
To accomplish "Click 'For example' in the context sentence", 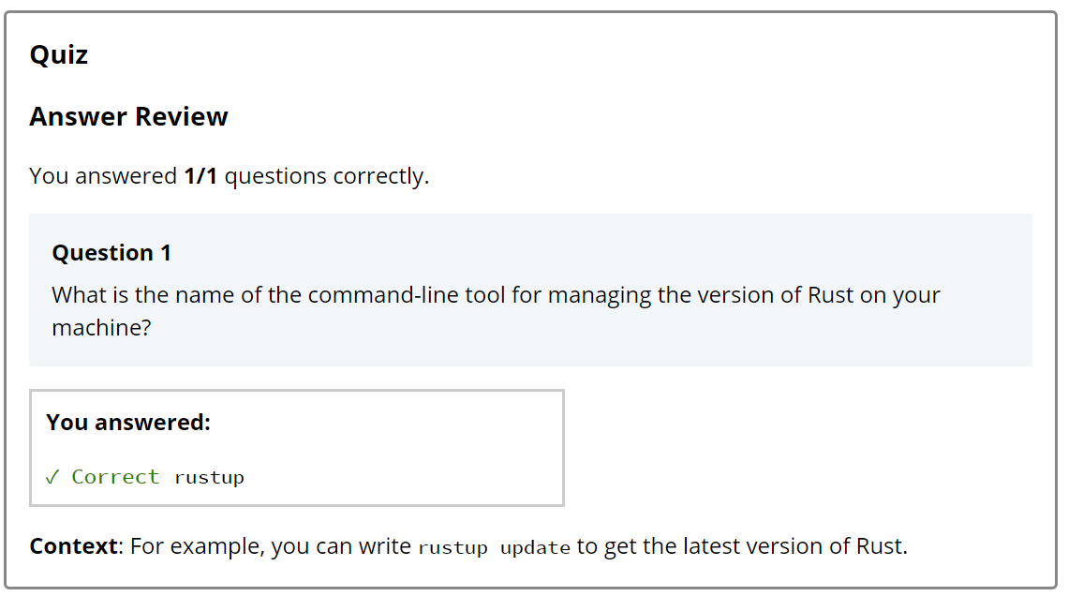I will 198,546.
